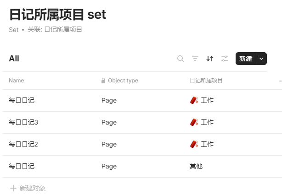
Task: Open the filter icon in toolbar
Action: point(195,59)
